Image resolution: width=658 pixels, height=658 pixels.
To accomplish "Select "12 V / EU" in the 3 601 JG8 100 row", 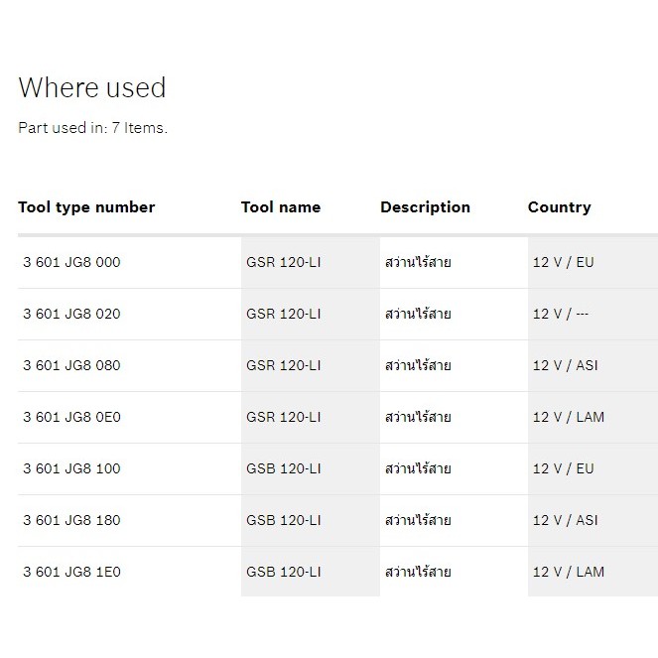I will (563, 469).
